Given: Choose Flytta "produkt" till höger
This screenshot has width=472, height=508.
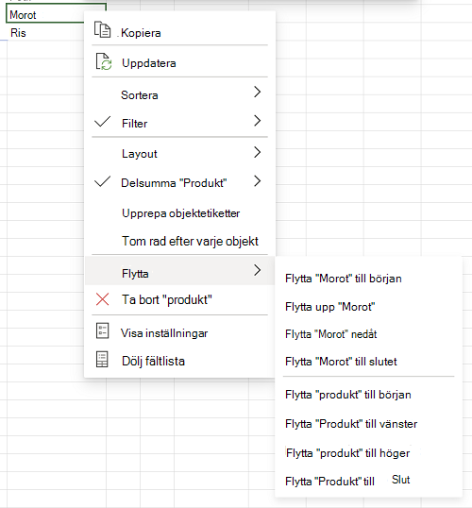Looking at the screenshot, I should [348, 453].
